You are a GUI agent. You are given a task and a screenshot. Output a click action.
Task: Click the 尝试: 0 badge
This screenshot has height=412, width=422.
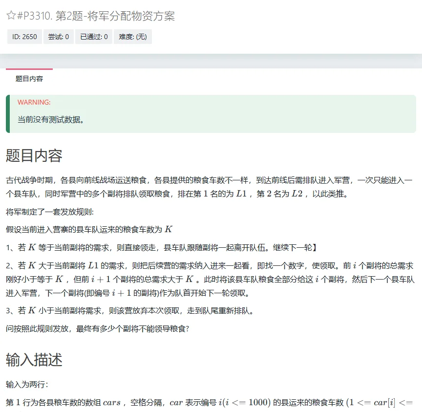click(x=59, y=37)
